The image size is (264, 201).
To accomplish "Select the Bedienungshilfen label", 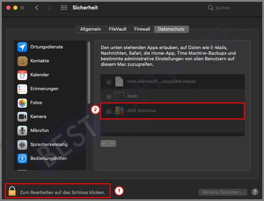I will 48,158.
